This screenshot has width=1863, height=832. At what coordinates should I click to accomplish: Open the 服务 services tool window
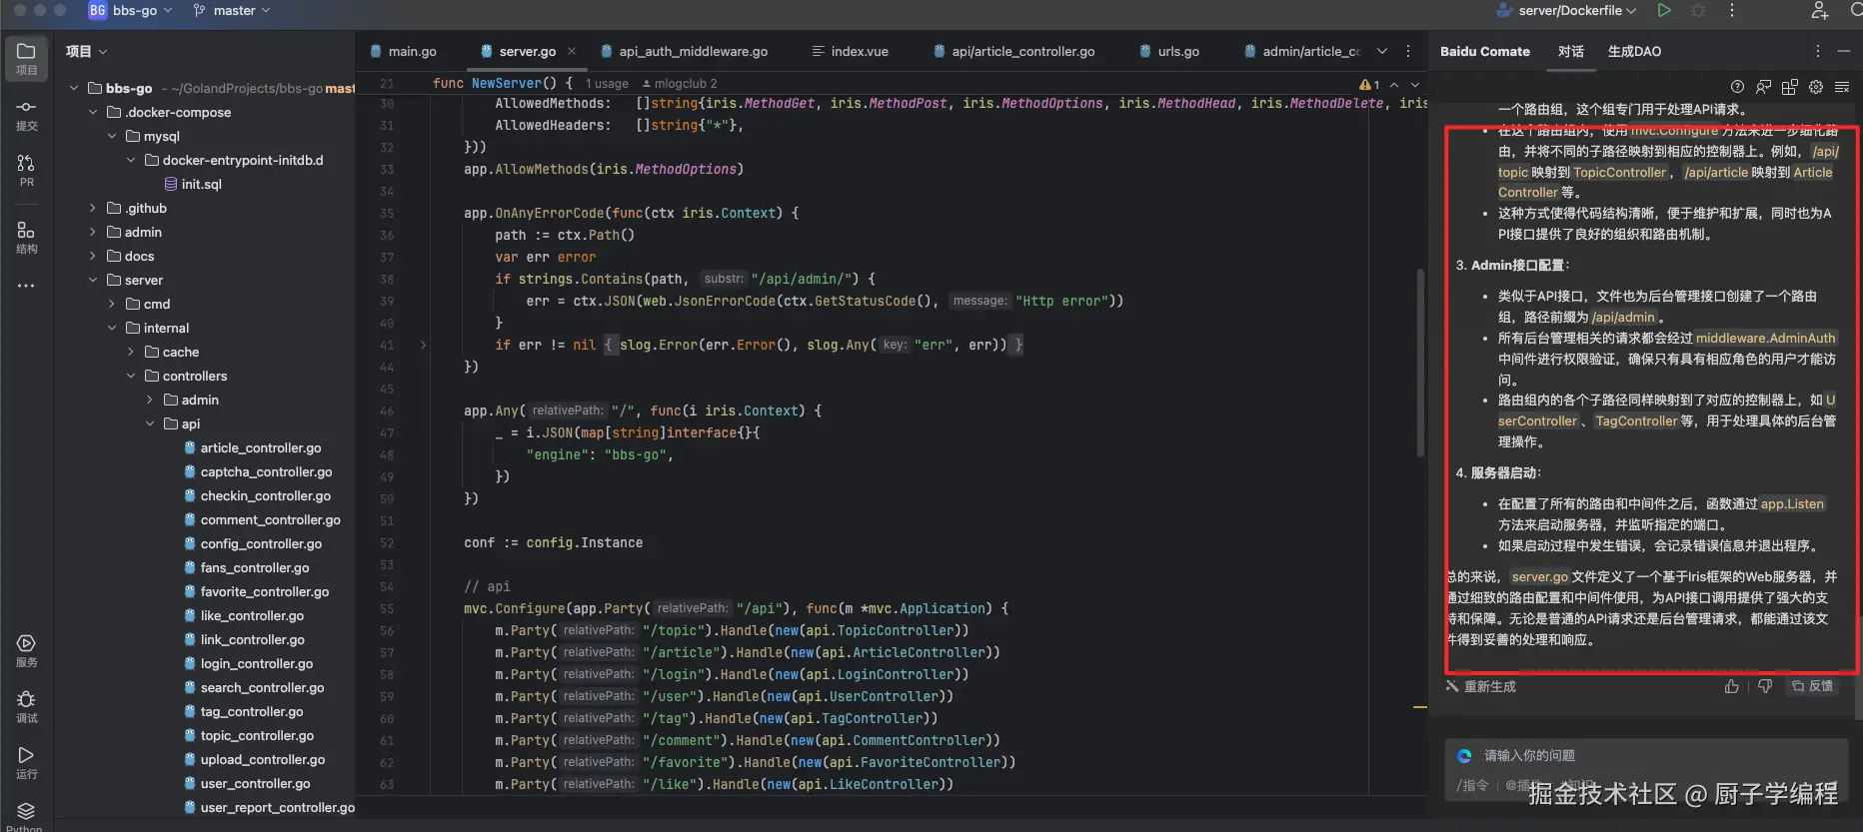[26, 651]
